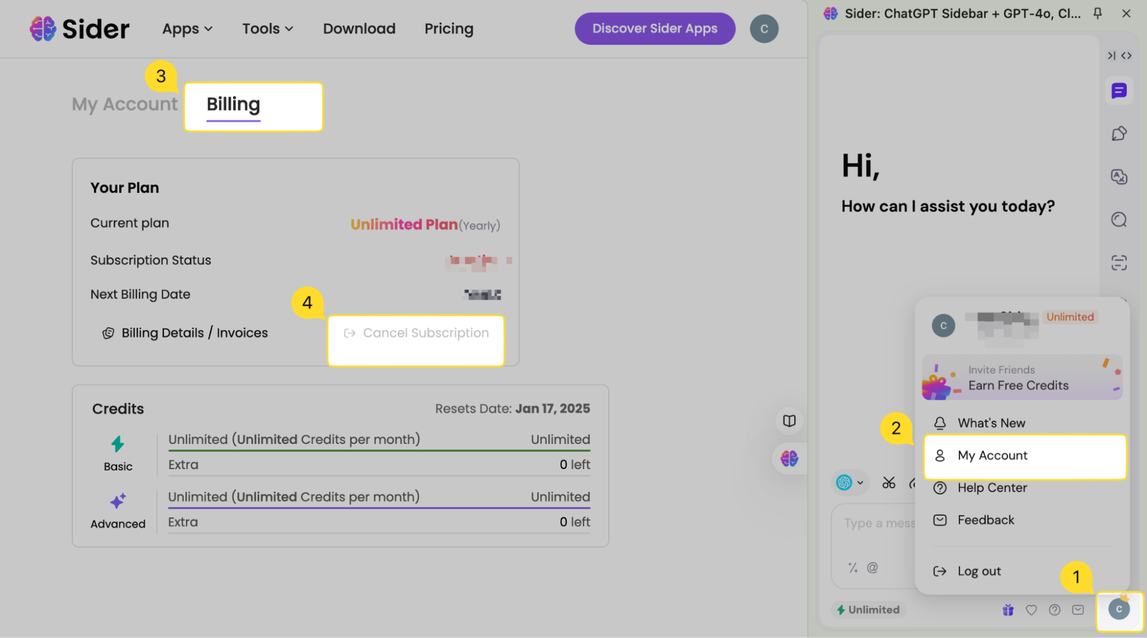Expand the Tools dropdown menu

click(x=267, y=29)
